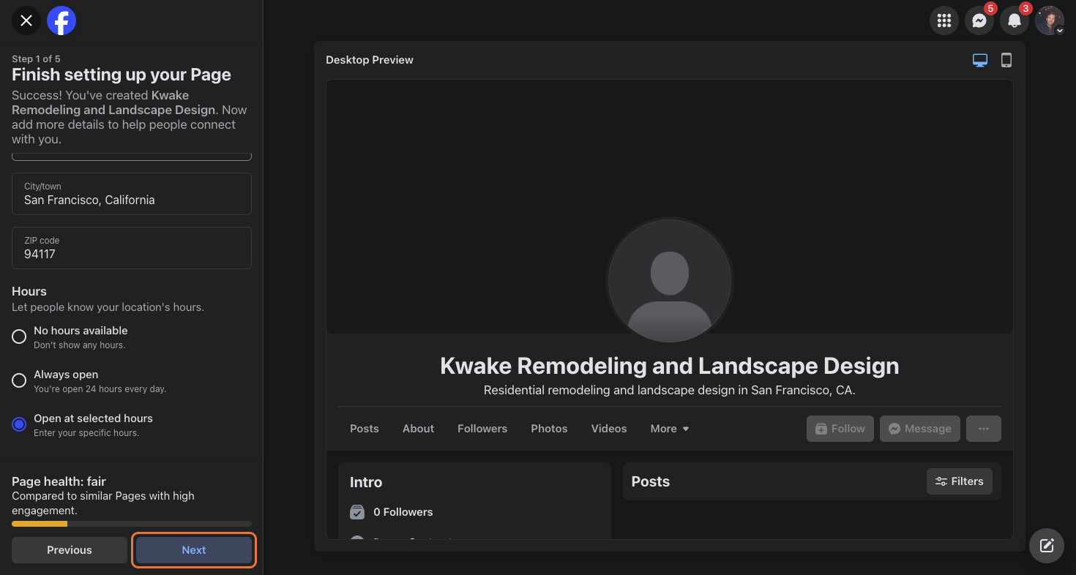This screenshot has height=575, width=1076.
Task: Open the Posts Filters button
Action: pyautogui.click(x=960, y=481)
